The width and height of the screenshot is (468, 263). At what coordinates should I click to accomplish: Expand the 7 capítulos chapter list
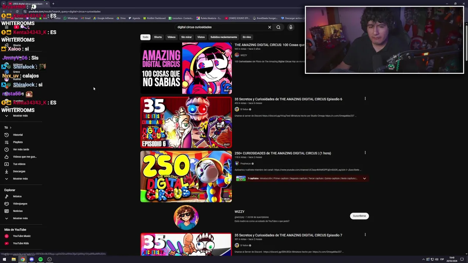(x=364, y=178)
